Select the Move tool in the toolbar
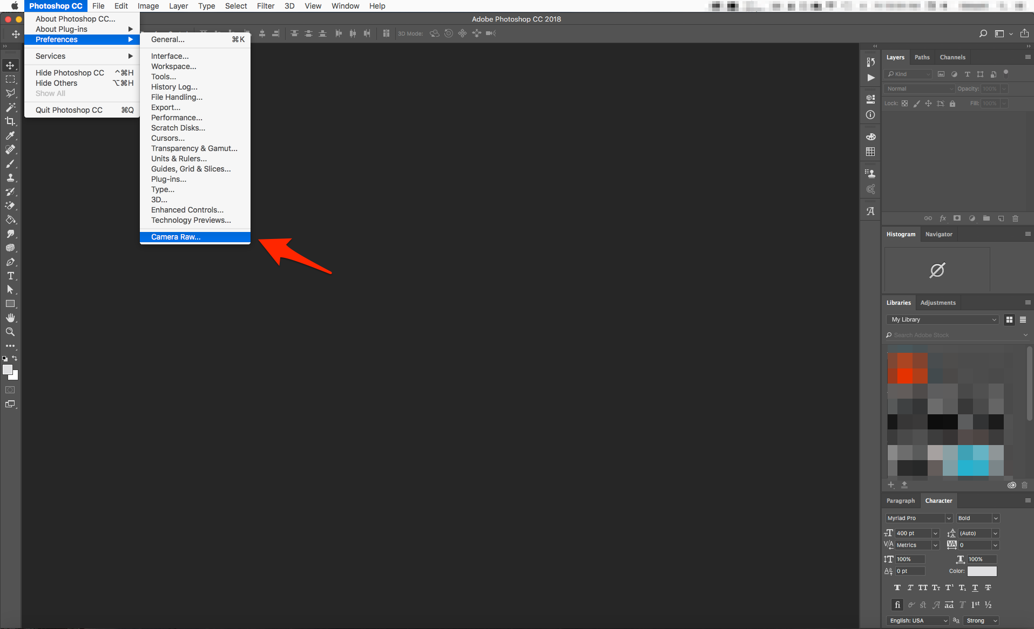This screenshot has height=629, width=1034. click(10, 65)
